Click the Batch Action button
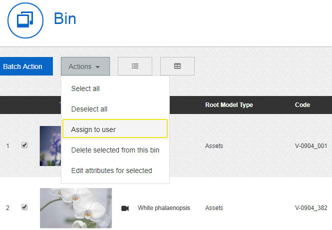Screen dimensions: 332x230 (x=23, y=66)
